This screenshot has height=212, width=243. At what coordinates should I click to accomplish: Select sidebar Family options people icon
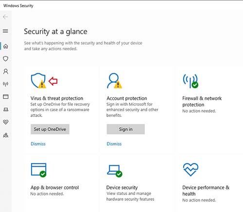click(x=6, y=135)
